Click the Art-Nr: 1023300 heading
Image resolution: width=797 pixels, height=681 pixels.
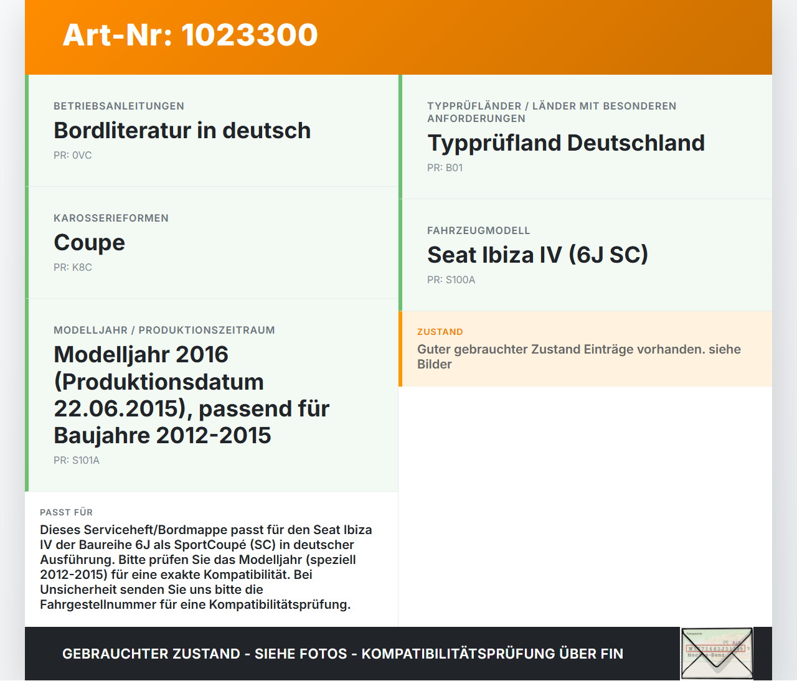coord(191,35)
